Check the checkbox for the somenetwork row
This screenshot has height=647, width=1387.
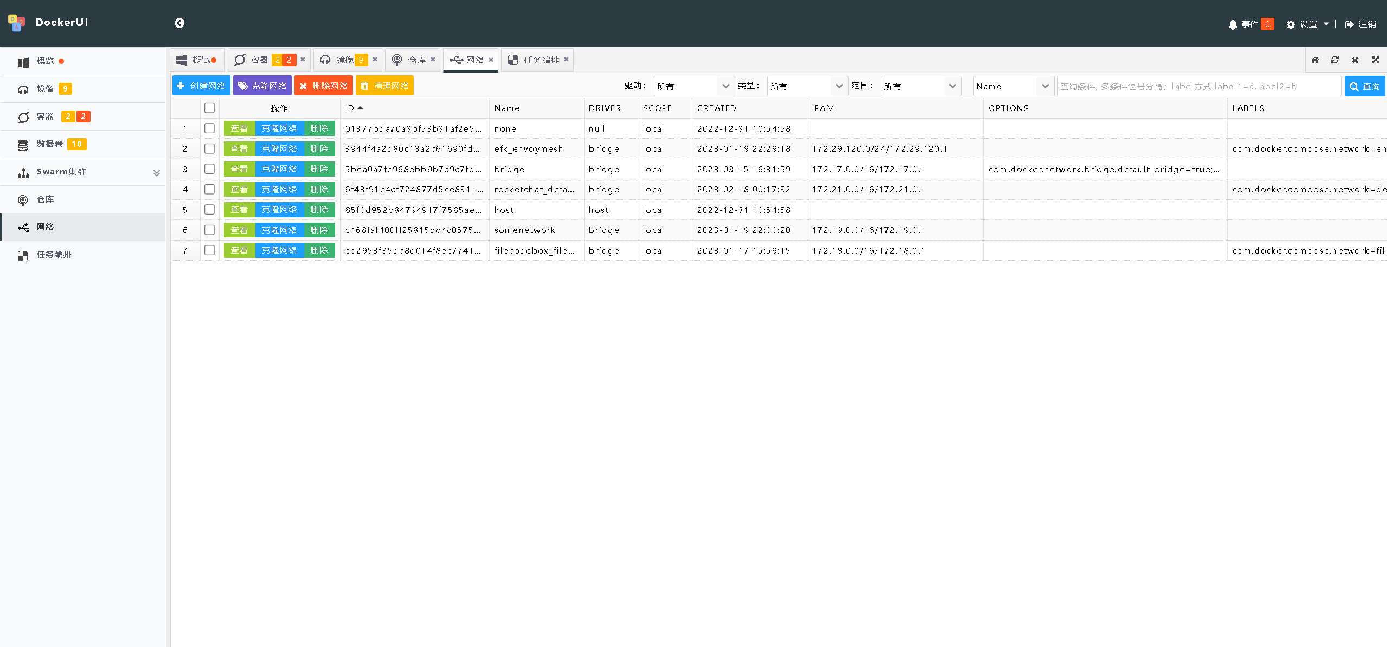tap(209, 230)
